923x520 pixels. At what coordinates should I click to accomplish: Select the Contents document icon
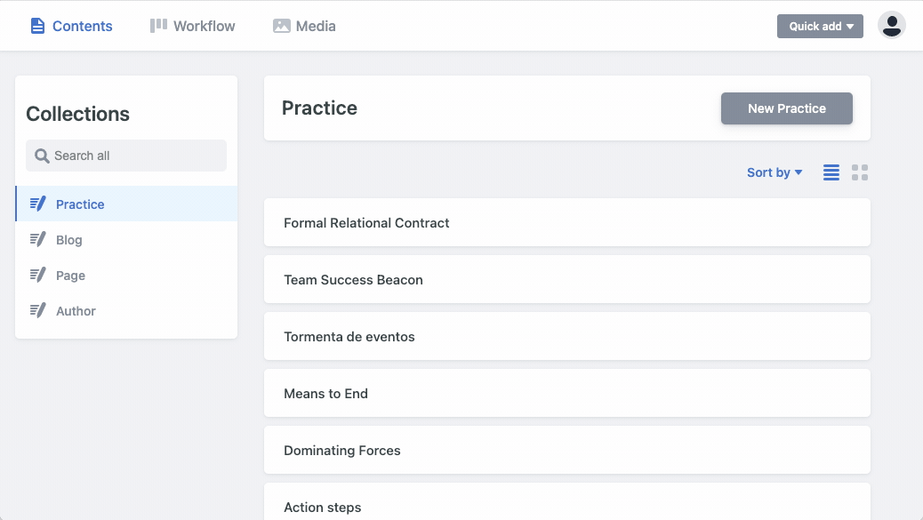tap(36, 26)
